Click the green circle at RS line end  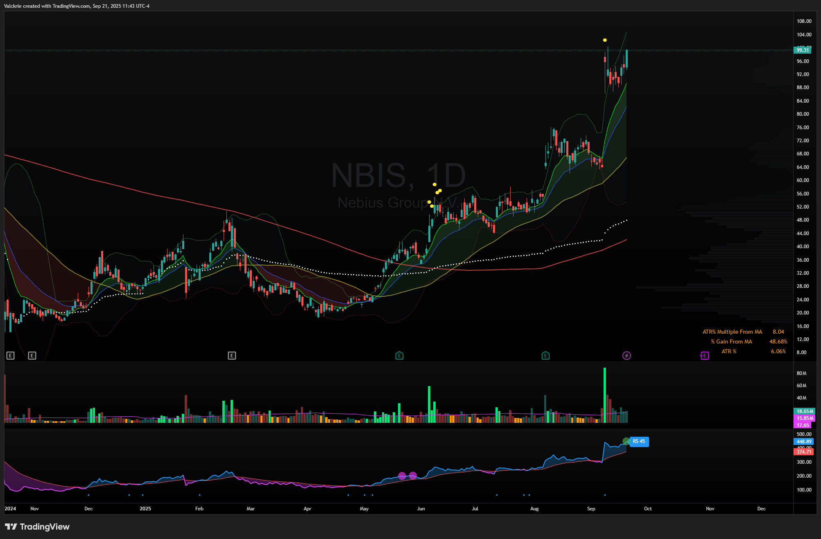pos(626,441)
